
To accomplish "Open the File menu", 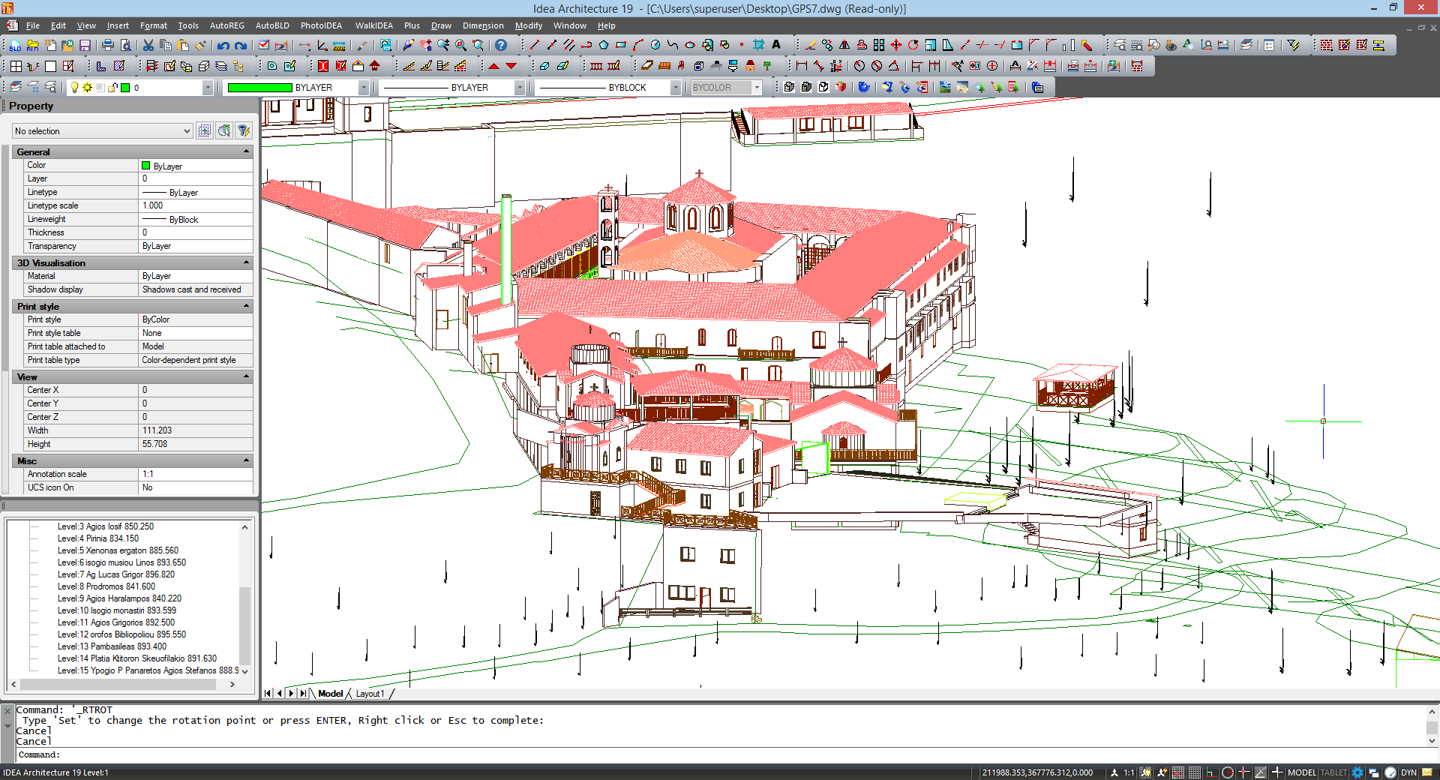I will 32,25.
